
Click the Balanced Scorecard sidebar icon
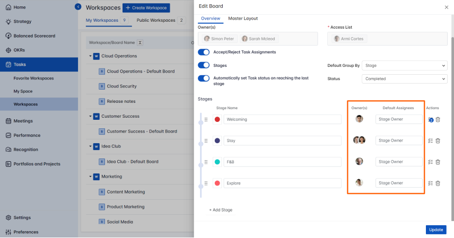click(x=8, y=36)
